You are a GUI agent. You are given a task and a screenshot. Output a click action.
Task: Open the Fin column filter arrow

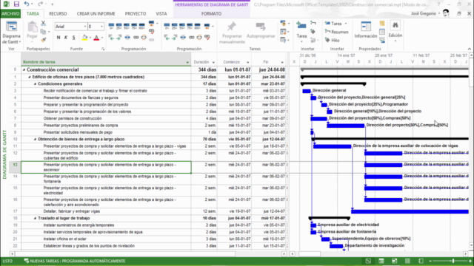point(282,62)
